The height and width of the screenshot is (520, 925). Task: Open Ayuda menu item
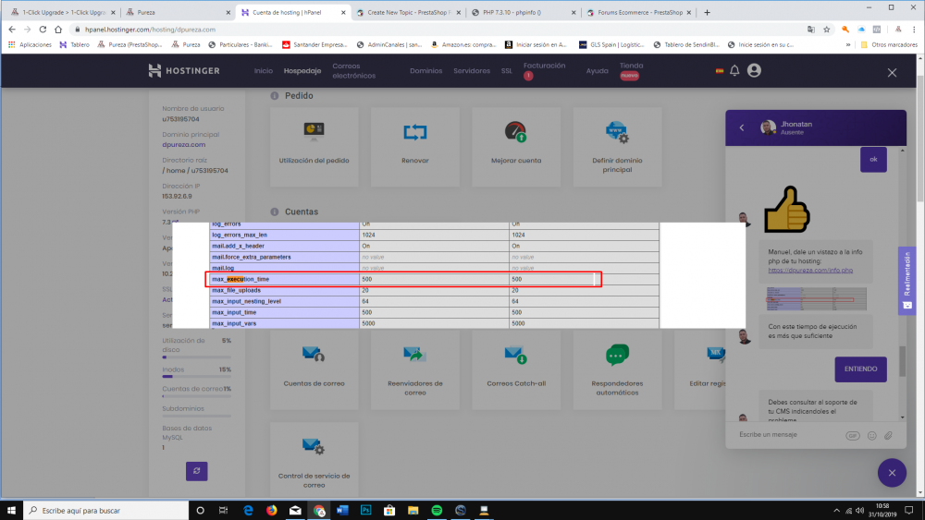(x=597, y=71)
